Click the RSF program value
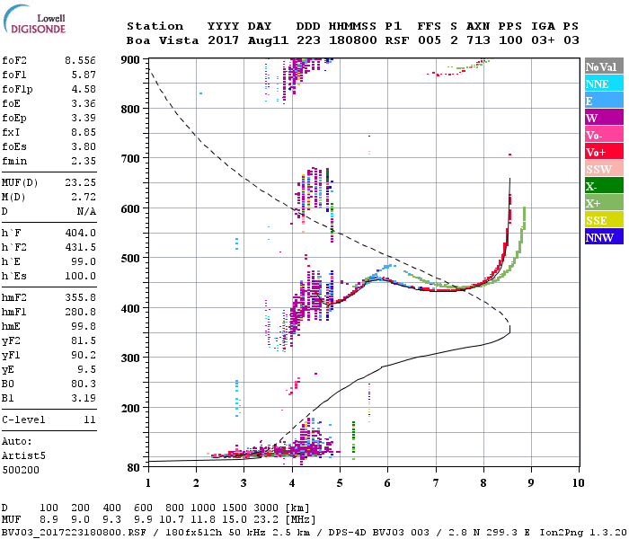This screenshot has height=539, width=629. [397, 40]
